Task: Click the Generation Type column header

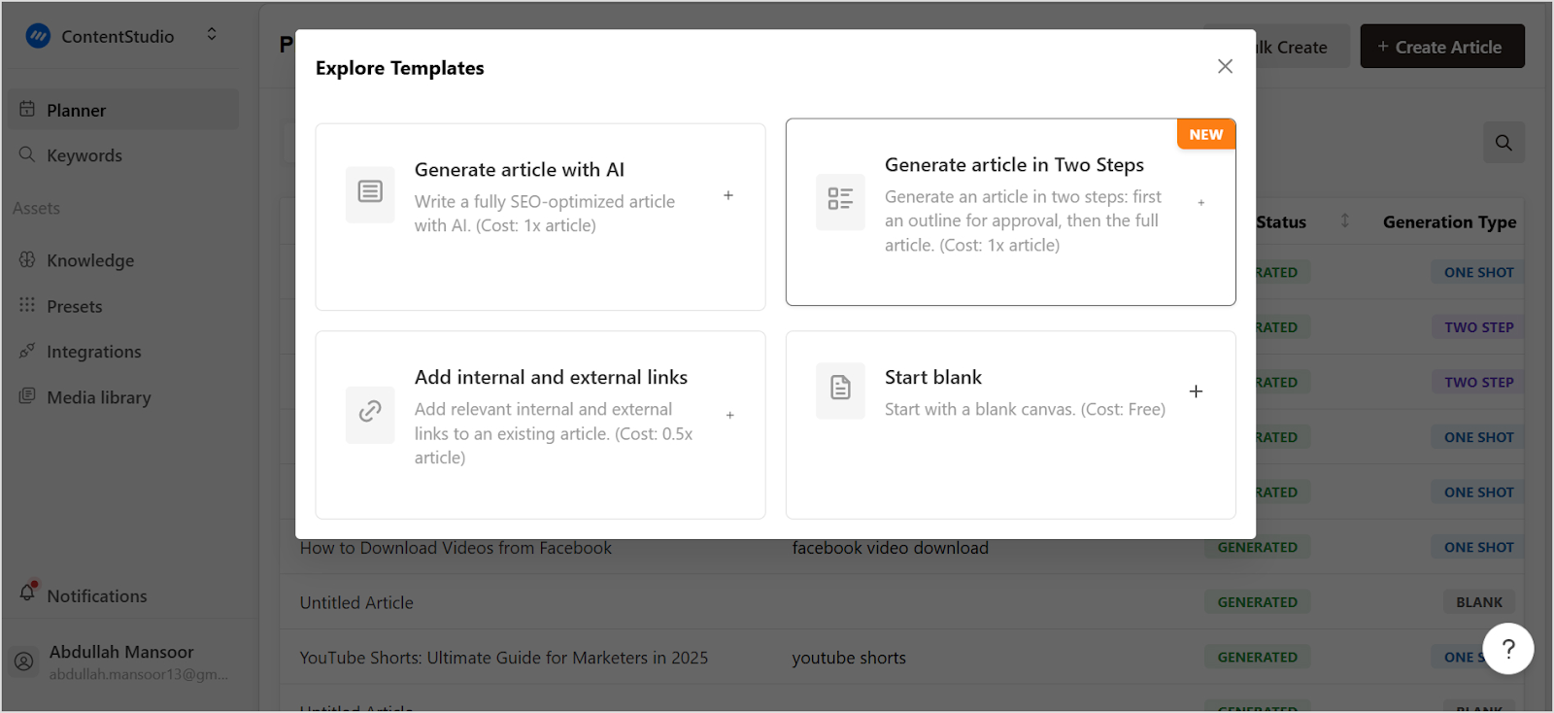Action: click(x=1450, y=222)
